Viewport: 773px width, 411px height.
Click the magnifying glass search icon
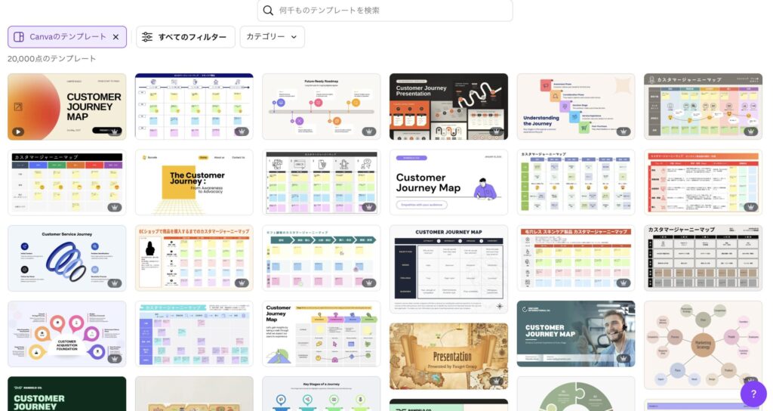click(x=268, y=11)
